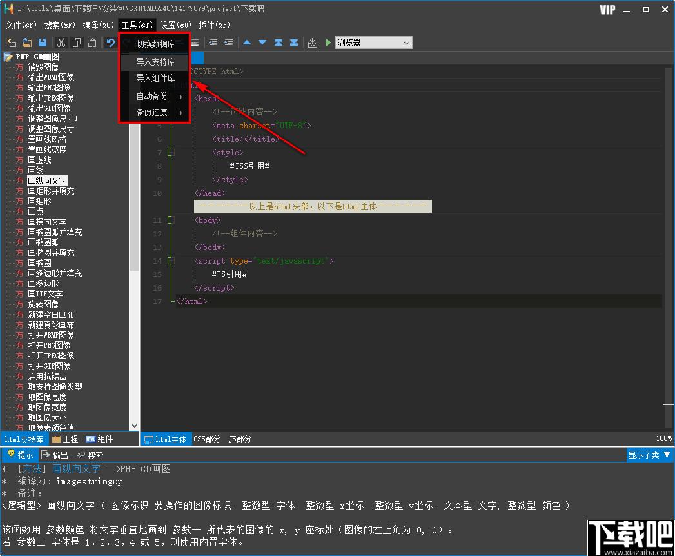
Task: Open the 插件 menu
Action: [215, 25]
